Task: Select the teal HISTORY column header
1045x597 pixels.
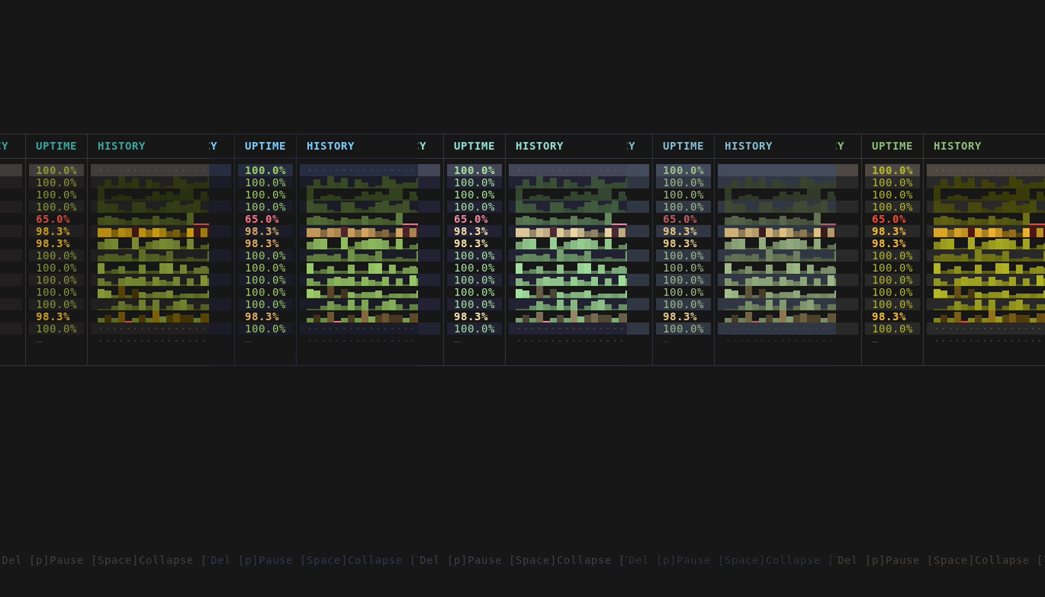Action: point(122,146)
